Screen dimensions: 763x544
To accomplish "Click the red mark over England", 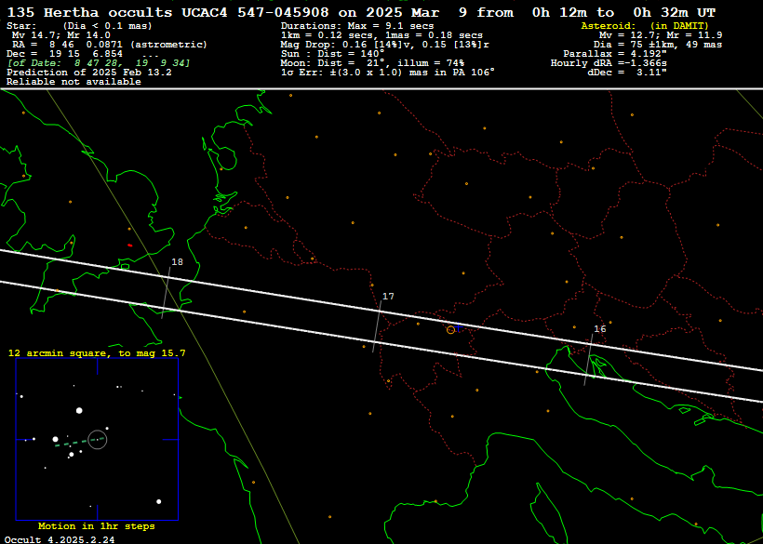I will [129, 245].
